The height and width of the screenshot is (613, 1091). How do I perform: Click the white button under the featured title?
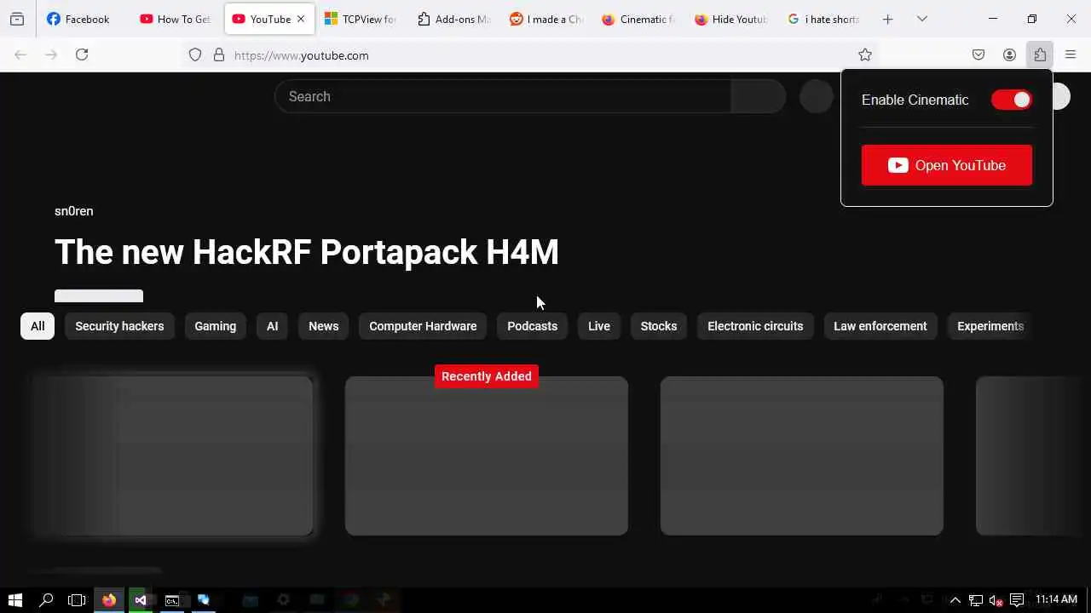[x=99, y=296]
